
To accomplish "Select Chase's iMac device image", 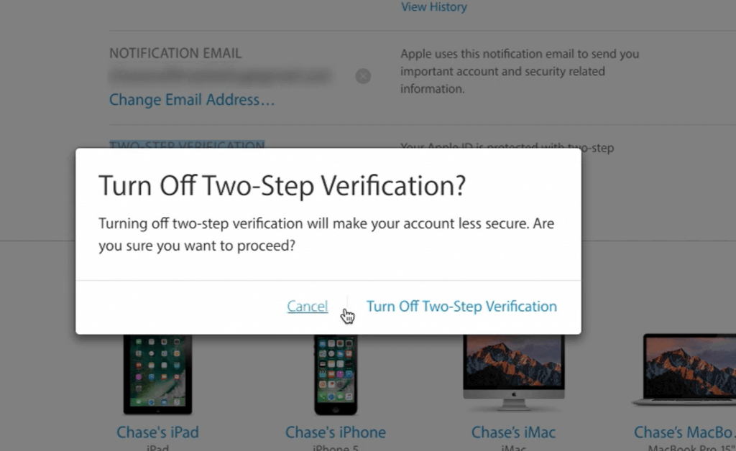I will pos(513,373).
